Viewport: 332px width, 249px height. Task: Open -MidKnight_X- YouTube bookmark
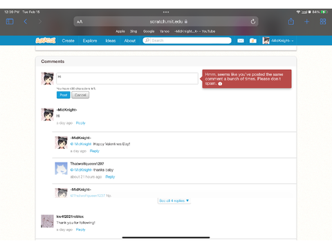tap(195, 31)
